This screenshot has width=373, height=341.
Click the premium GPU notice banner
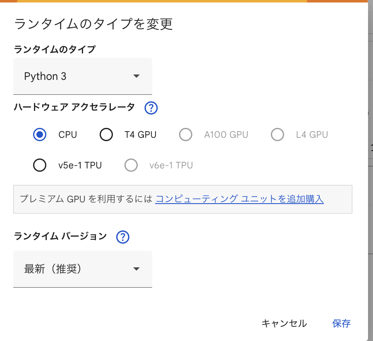tap(183, 199)
